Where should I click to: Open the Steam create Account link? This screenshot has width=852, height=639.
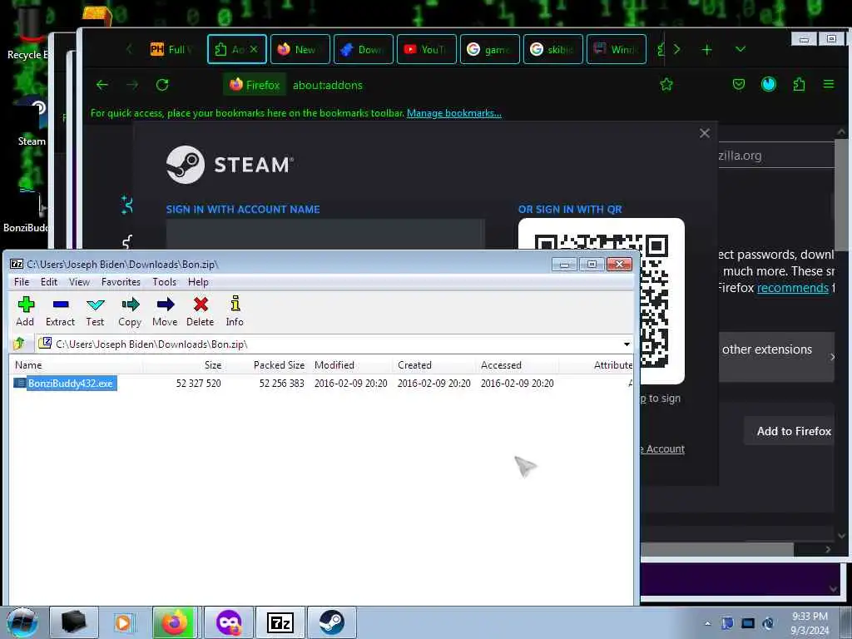[x=661, y=448]
